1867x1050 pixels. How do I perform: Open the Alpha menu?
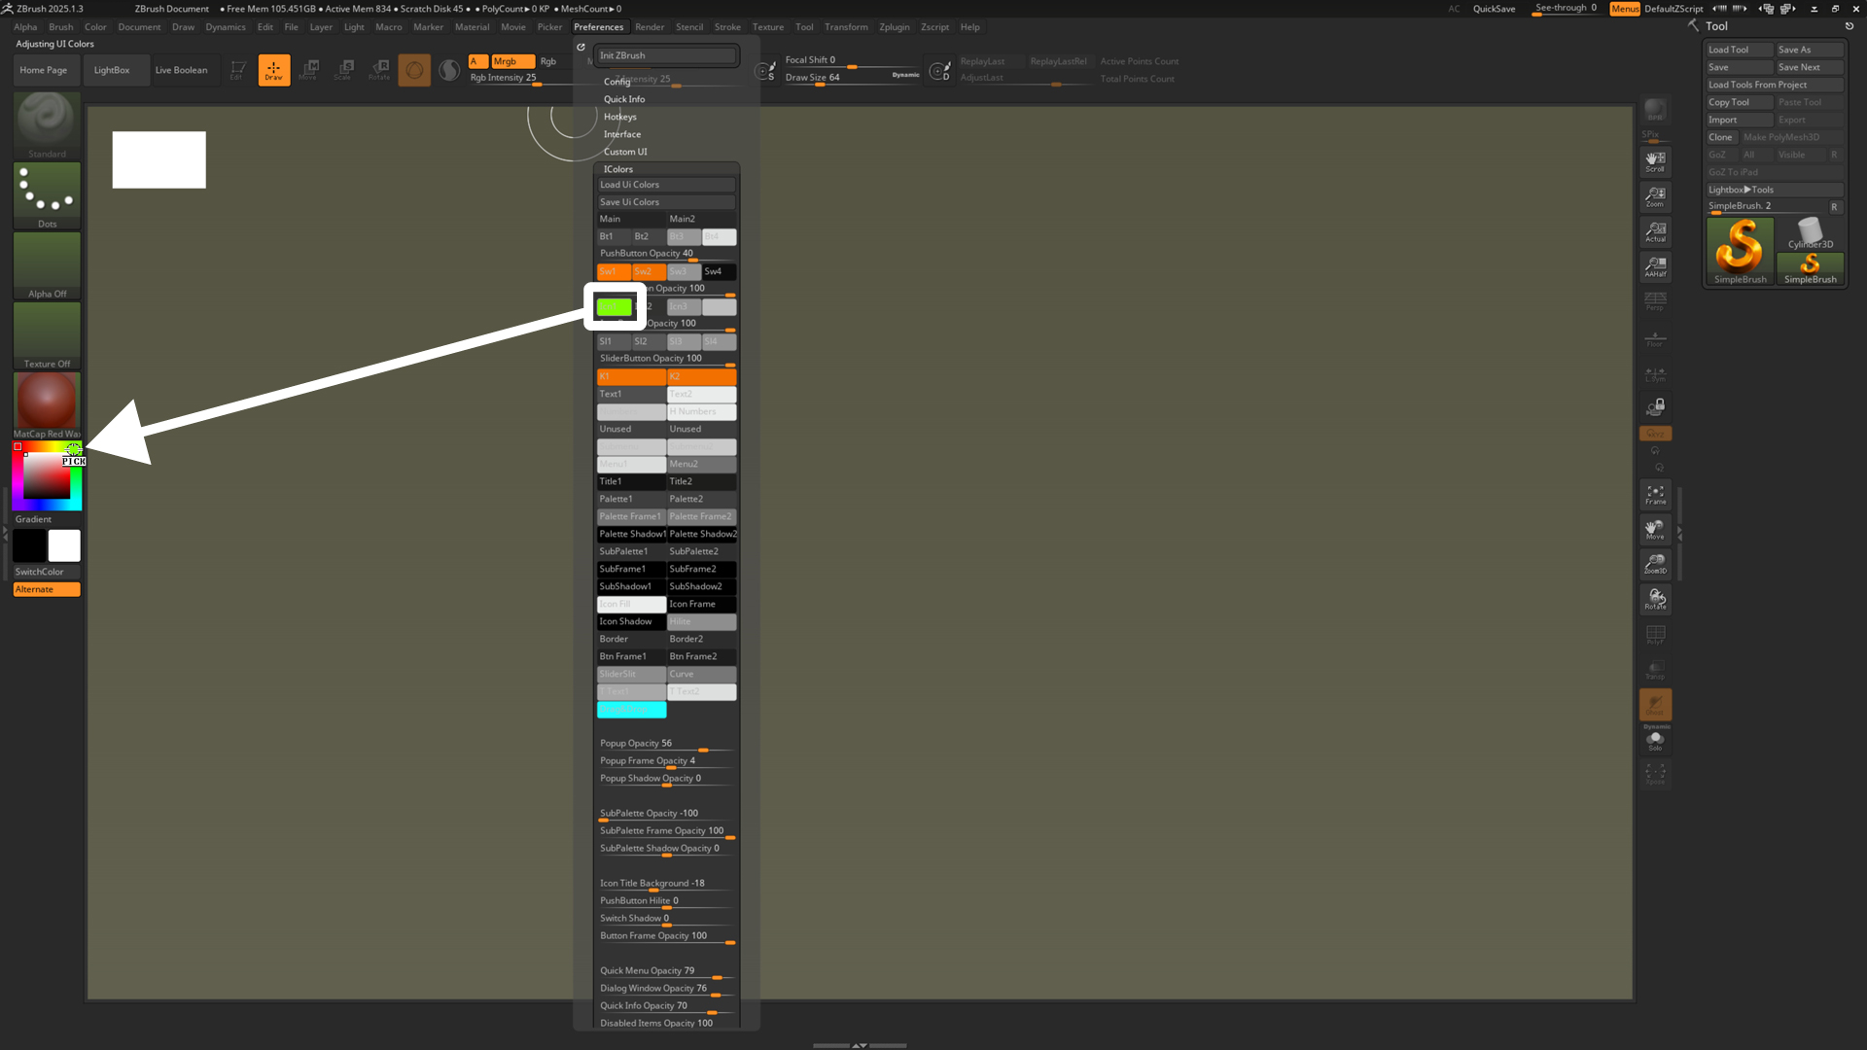point(25,27)
